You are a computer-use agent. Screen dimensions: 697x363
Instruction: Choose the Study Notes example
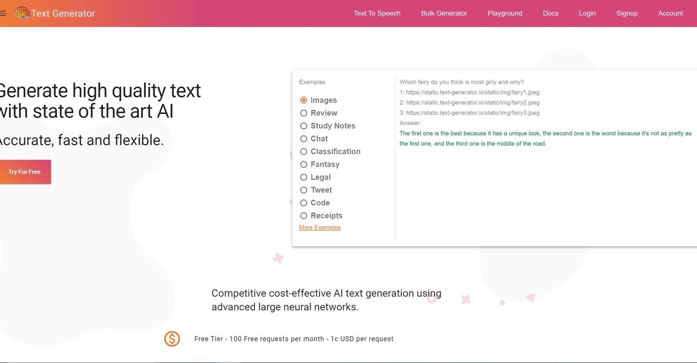[x=304, y=126]
